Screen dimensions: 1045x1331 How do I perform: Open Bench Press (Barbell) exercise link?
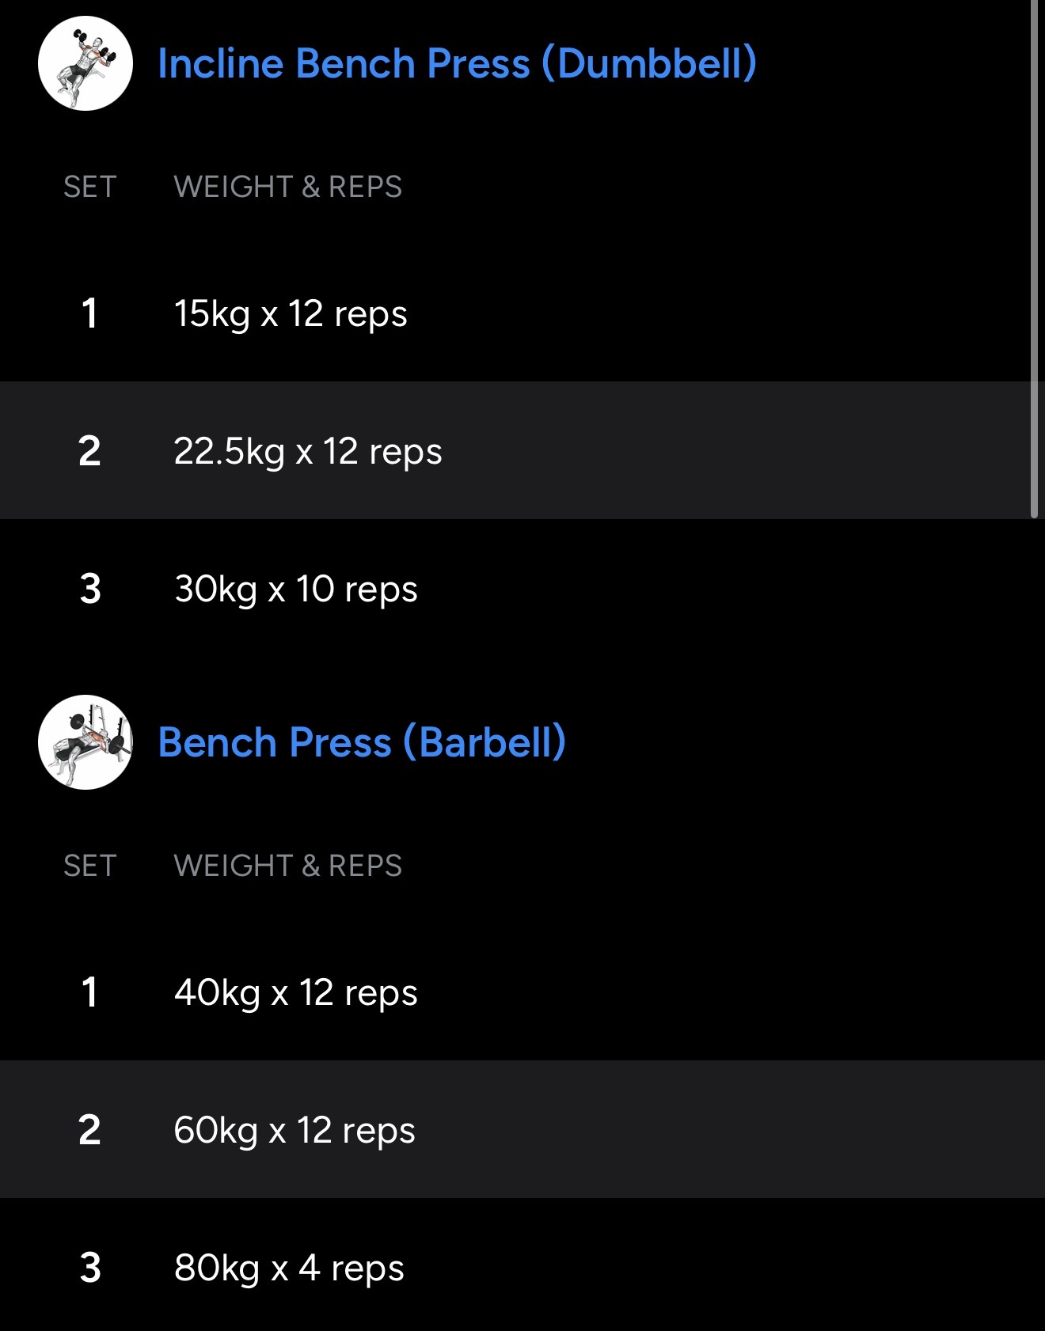pos(362,742)
